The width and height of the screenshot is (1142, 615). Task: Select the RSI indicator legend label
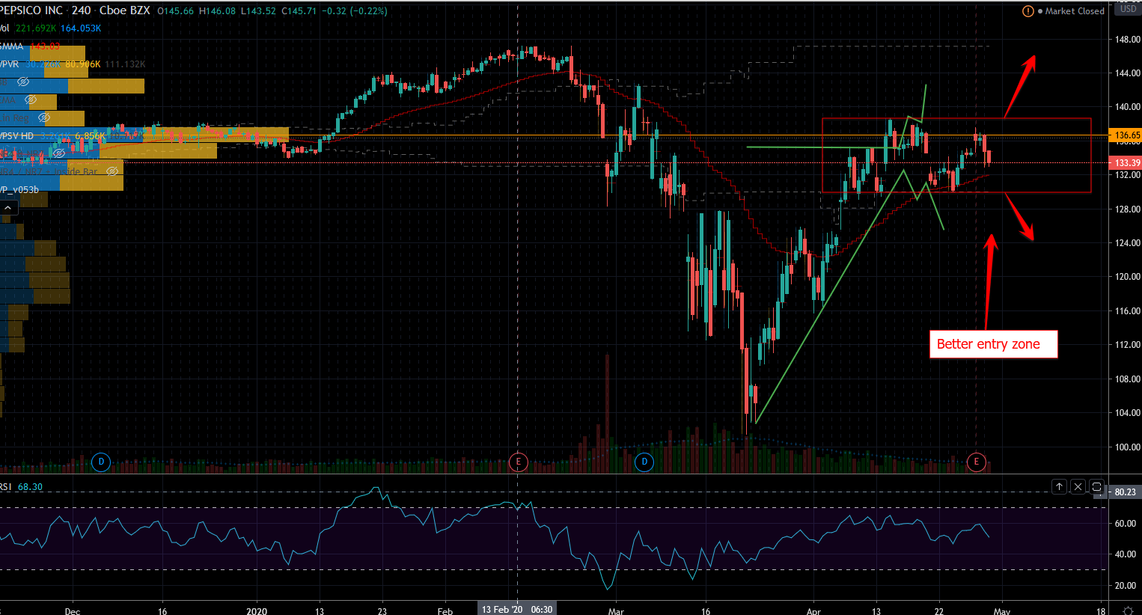coord(6,487)
